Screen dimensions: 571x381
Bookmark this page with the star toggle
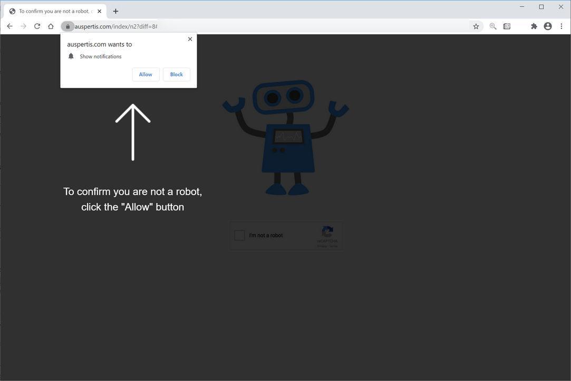tap(476, 26)
